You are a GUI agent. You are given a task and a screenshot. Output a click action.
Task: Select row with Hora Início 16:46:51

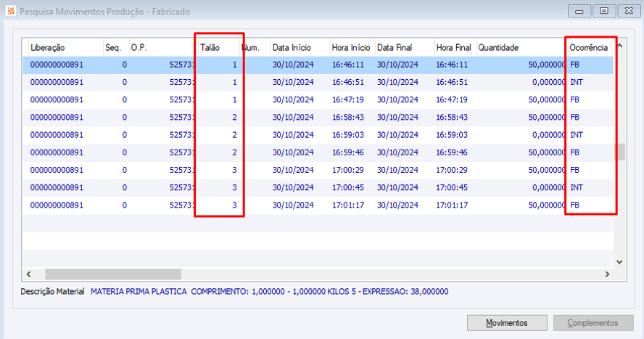pos(318,82)
